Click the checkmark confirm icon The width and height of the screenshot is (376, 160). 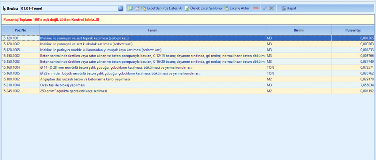pyautogui.click(x=264, y=8)
